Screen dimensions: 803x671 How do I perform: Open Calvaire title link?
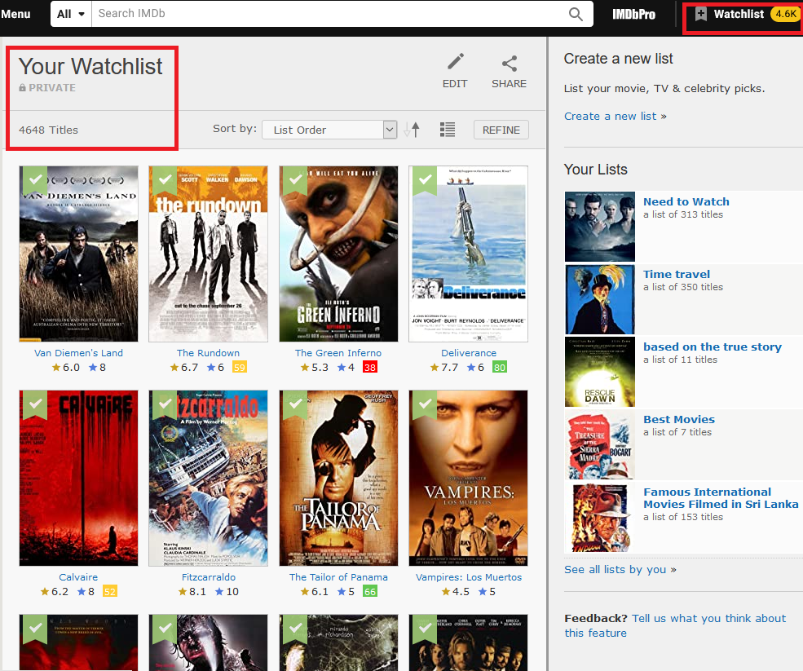coord(78,577)
